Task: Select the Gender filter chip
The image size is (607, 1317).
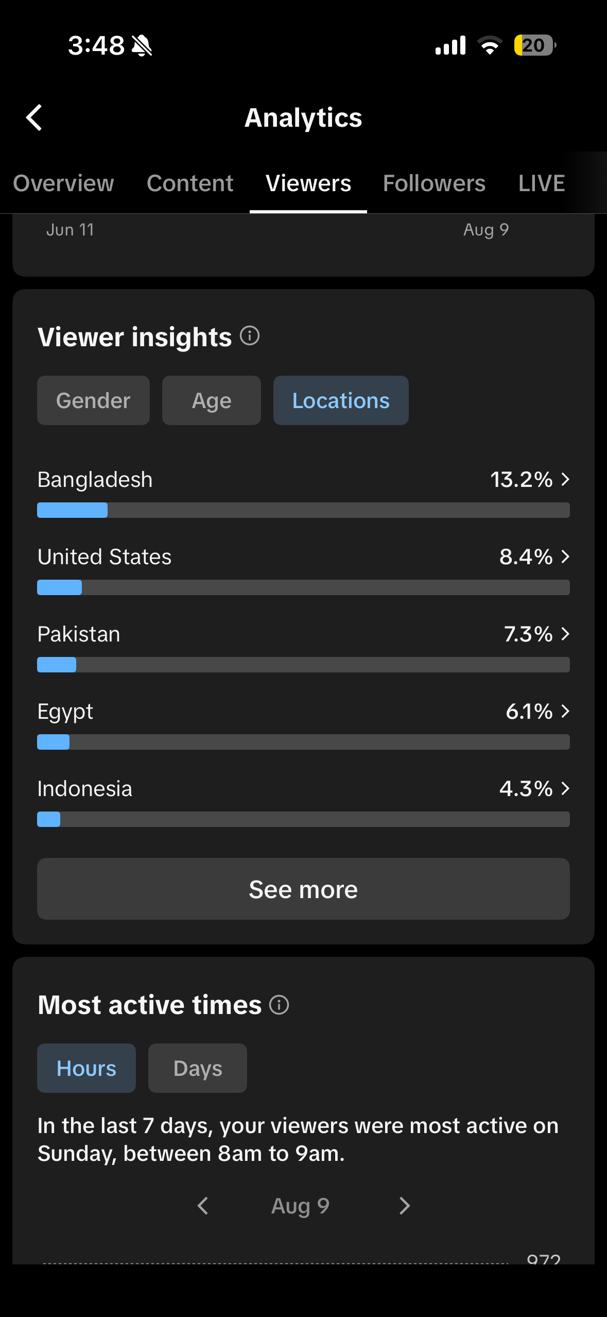Action: (93, 400)
